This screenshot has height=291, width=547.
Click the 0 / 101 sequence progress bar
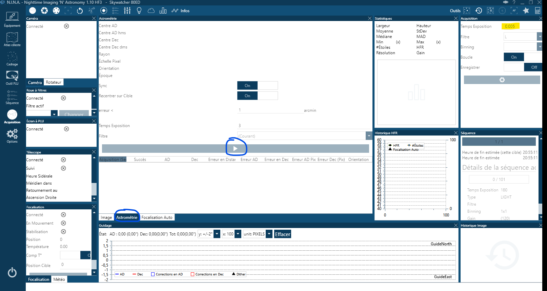(499, 179)
